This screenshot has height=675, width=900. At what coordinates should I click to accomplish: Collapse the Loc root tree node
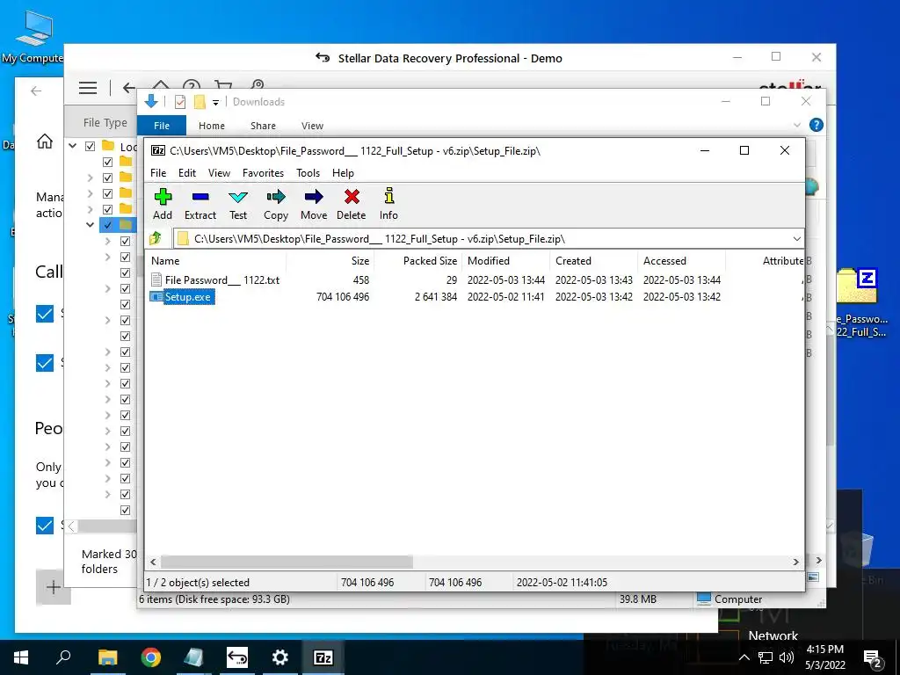point(73,146)
